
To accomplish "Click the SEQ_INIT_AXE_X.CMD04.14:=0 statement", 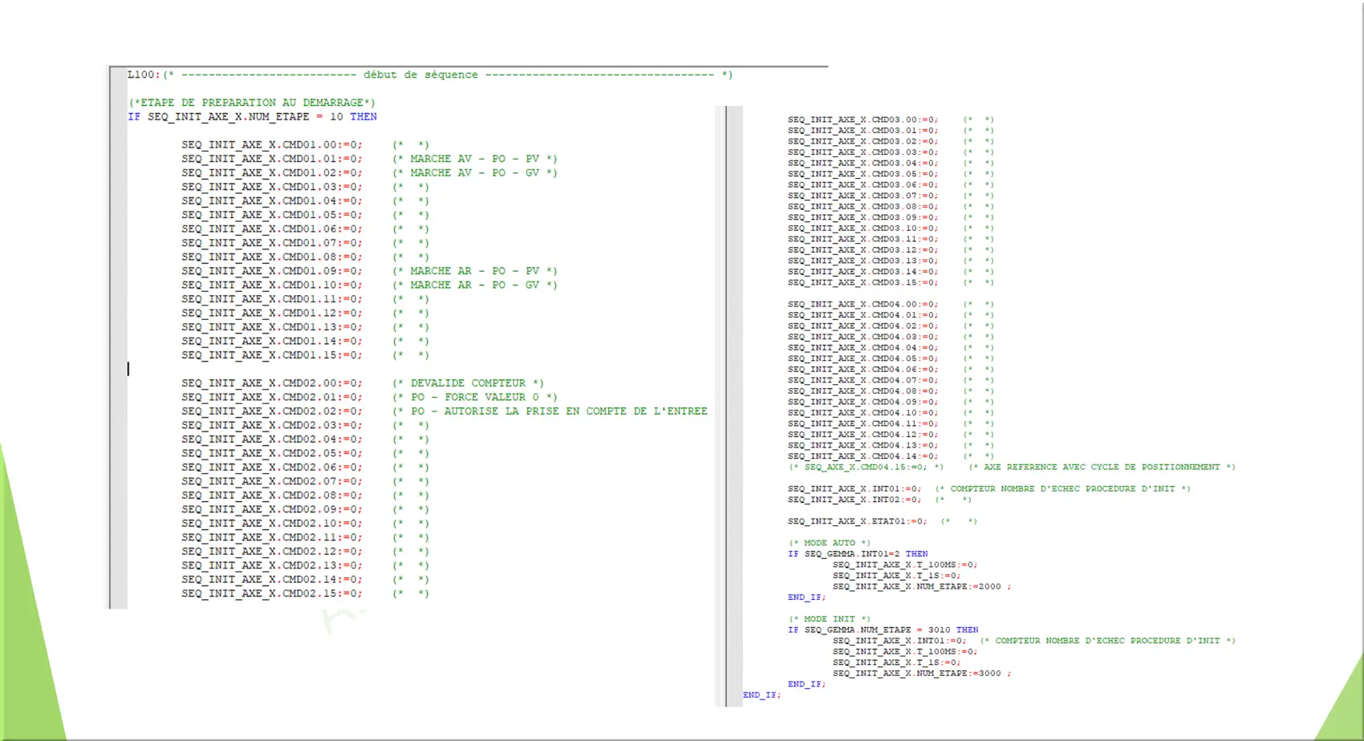I will (863, 456).
